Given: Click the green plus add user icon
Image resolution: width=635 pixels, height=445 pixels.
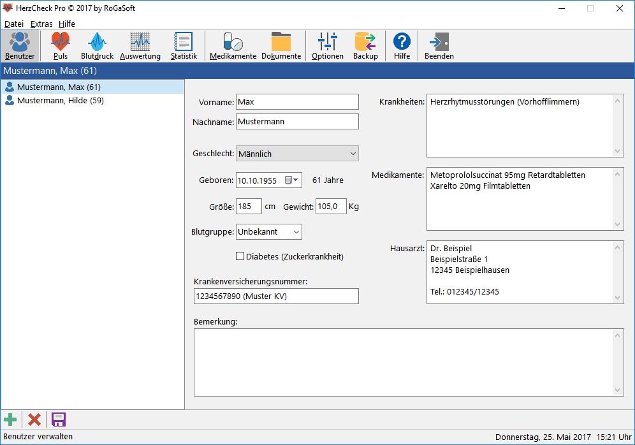Looking at the screenshot, I should [x=11, y=419].
